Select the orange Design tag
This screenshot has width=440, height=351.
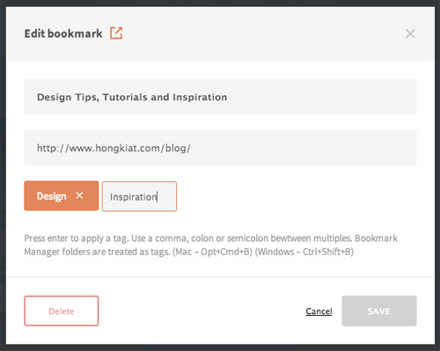[62, 195]
